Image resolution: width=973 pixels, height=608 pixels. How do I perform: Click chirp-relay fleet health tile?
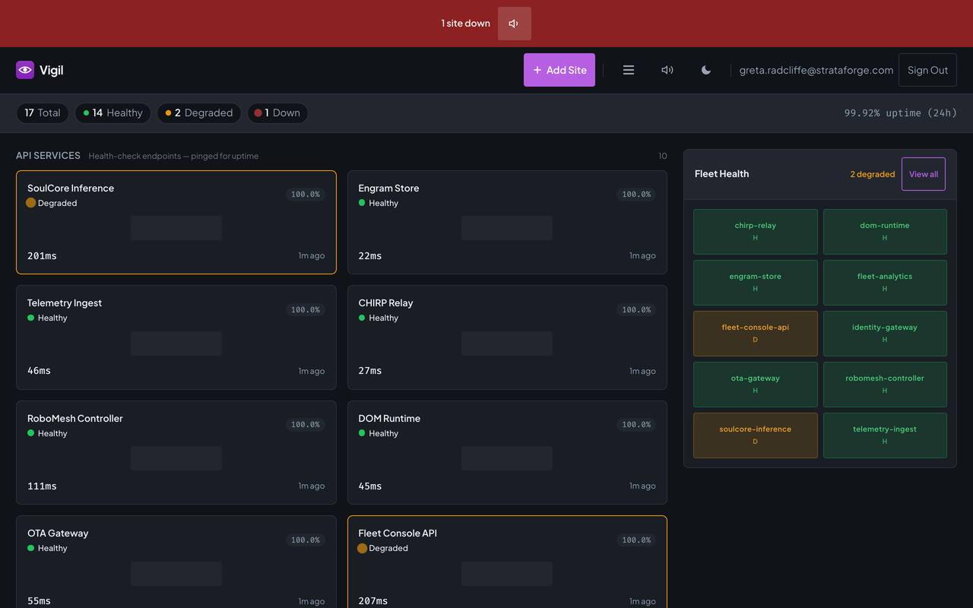point(756,232)
